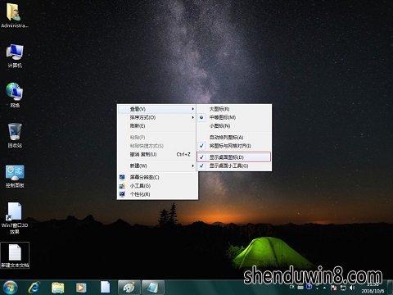The image size is (393, 295).
Task: Open Windows Media Player from taskbar
Action: tap(81, 288)
